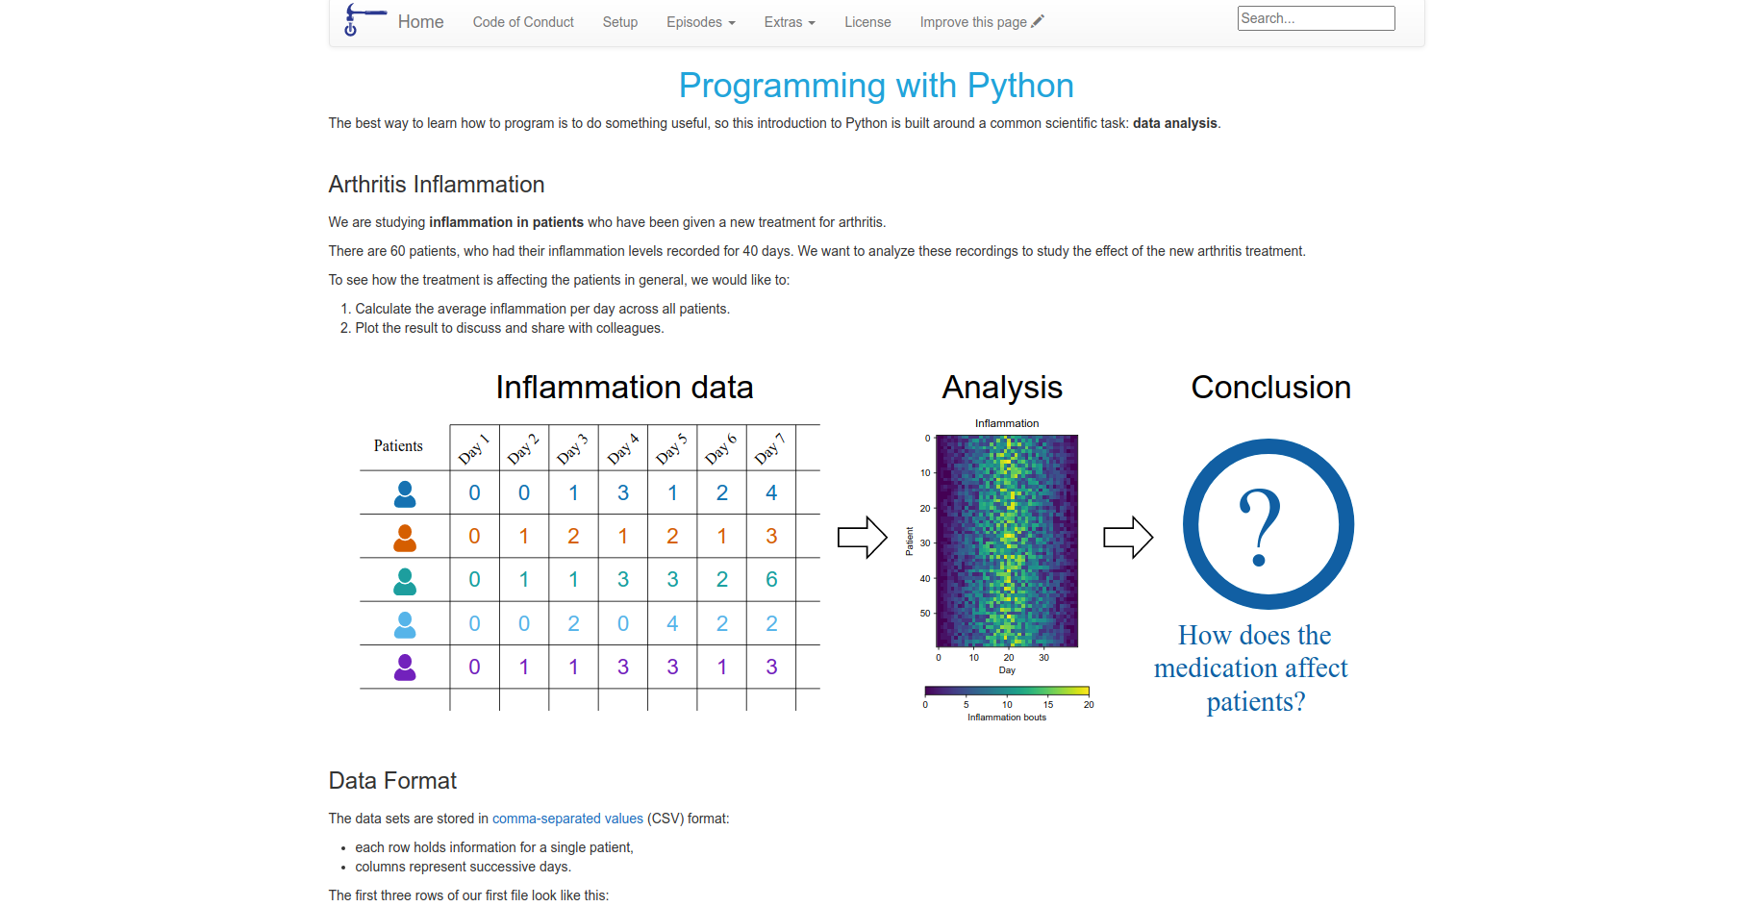Image resolution: width=1758 pixels, height=907 pixels.
Task: Click sentence 'The first three rows of our first file'
Action: click(x=468, y=895)
